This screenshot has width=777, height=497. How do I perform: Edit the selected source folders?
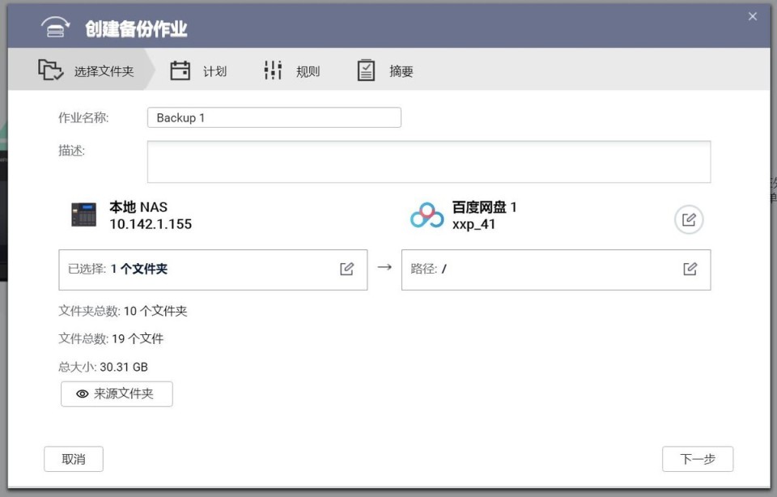click(x=347, y=269)
